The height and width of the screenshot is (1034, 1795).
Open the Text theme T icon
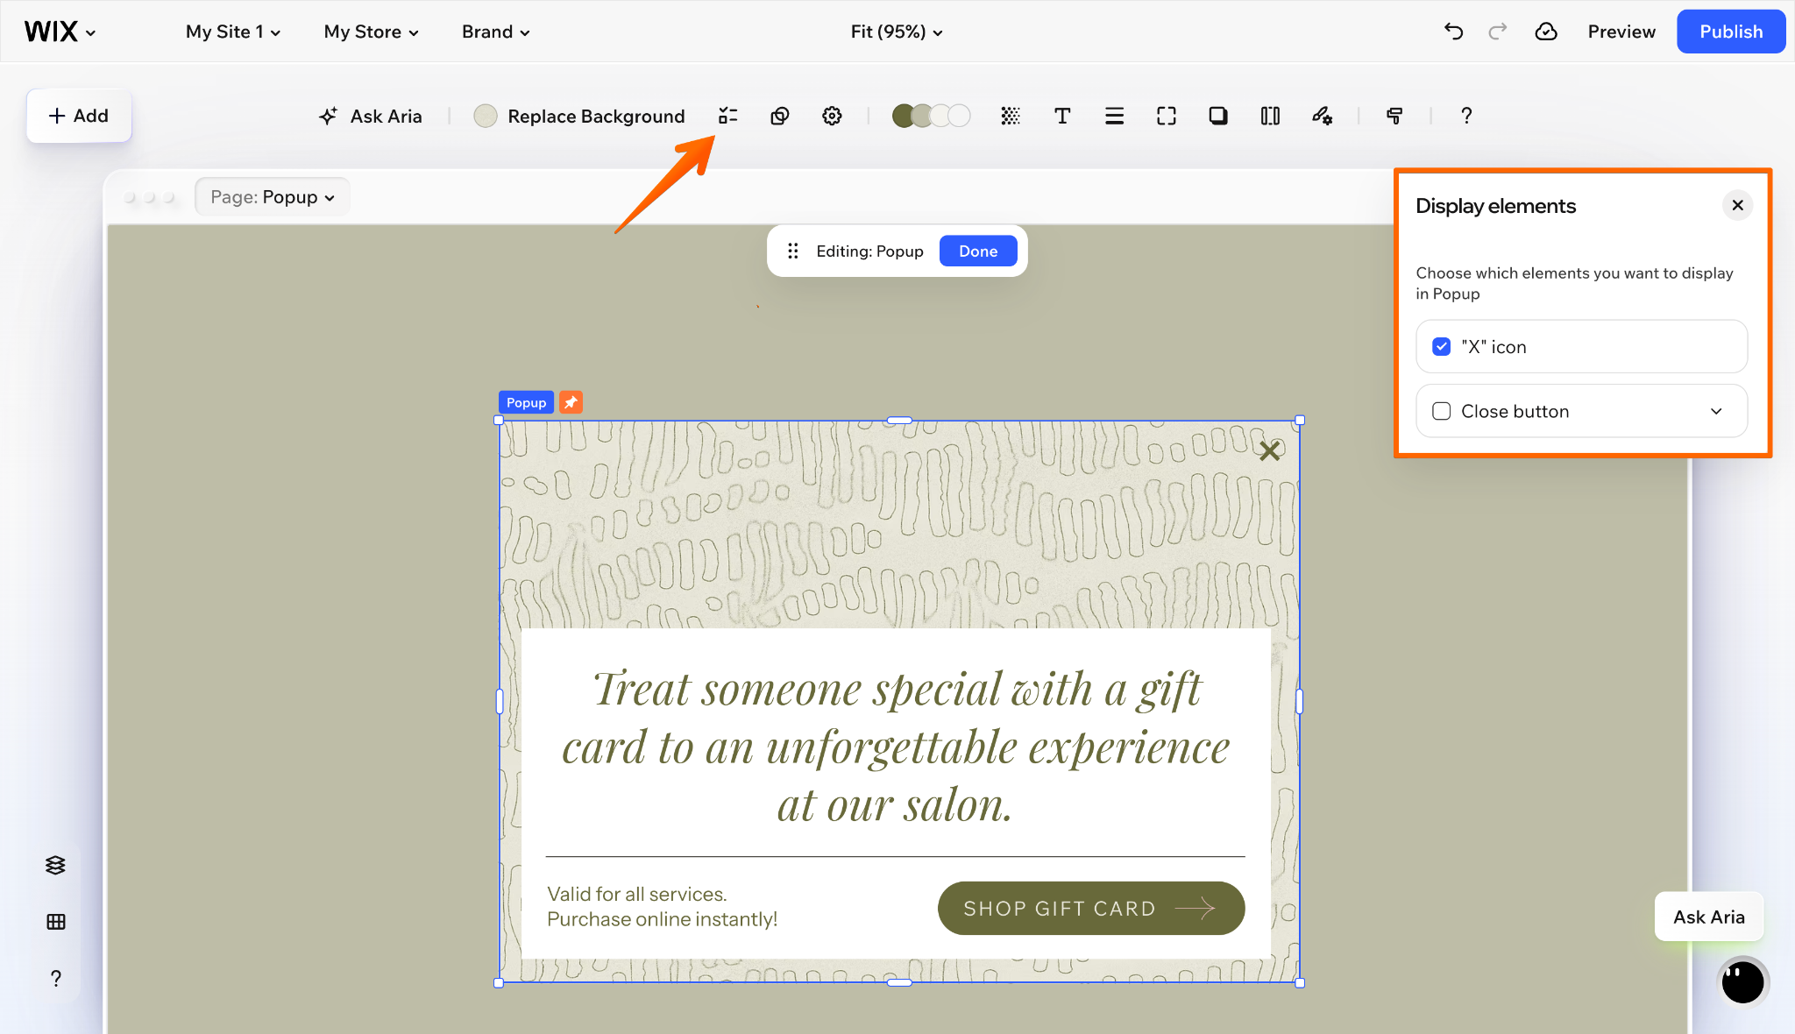(1062, 116)
